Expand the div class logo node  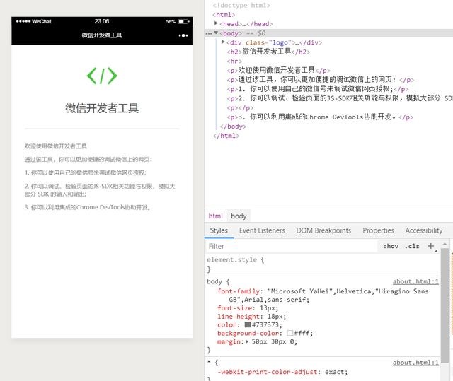[x=223, y=42]
